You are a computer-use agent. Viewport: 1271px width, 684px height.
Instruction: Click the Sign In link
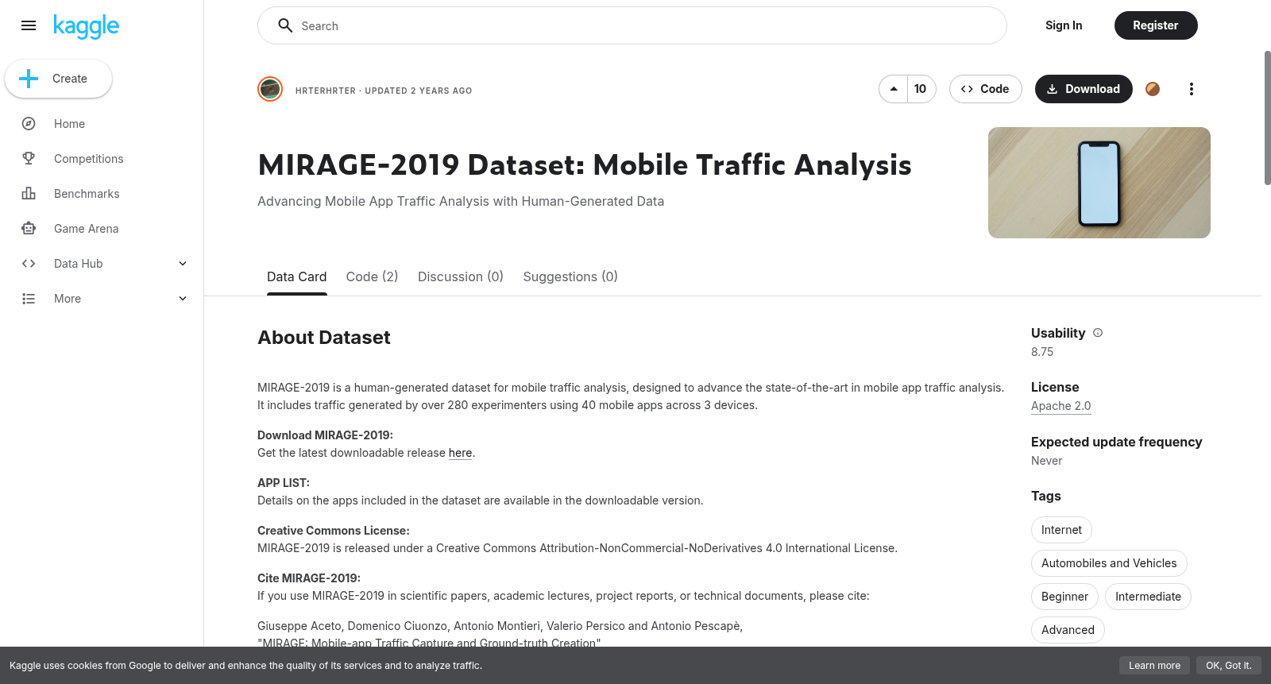click(1064, 25)
